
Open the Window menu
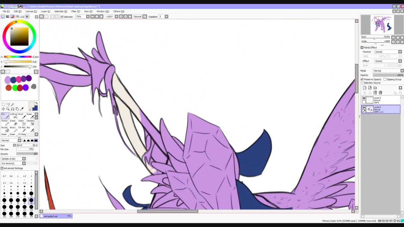pos(103,11)
